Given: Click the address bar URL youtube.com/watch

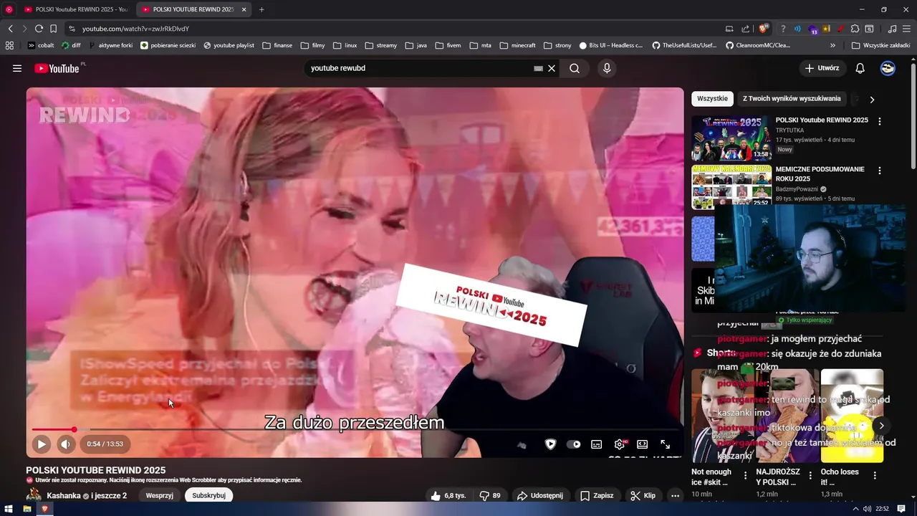Looking at the screenshot, I should pos(135,29).
